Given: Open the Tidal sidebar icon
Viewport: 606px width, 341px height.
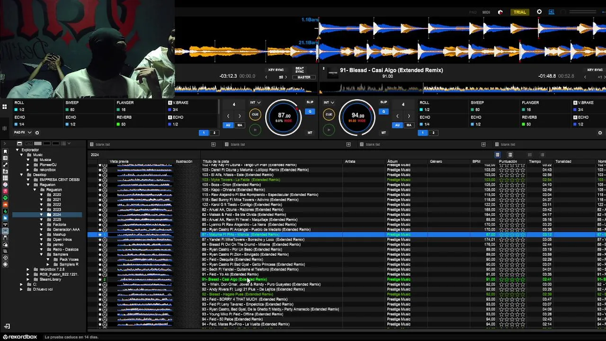Looking at the screenshot, I should 5,224.
